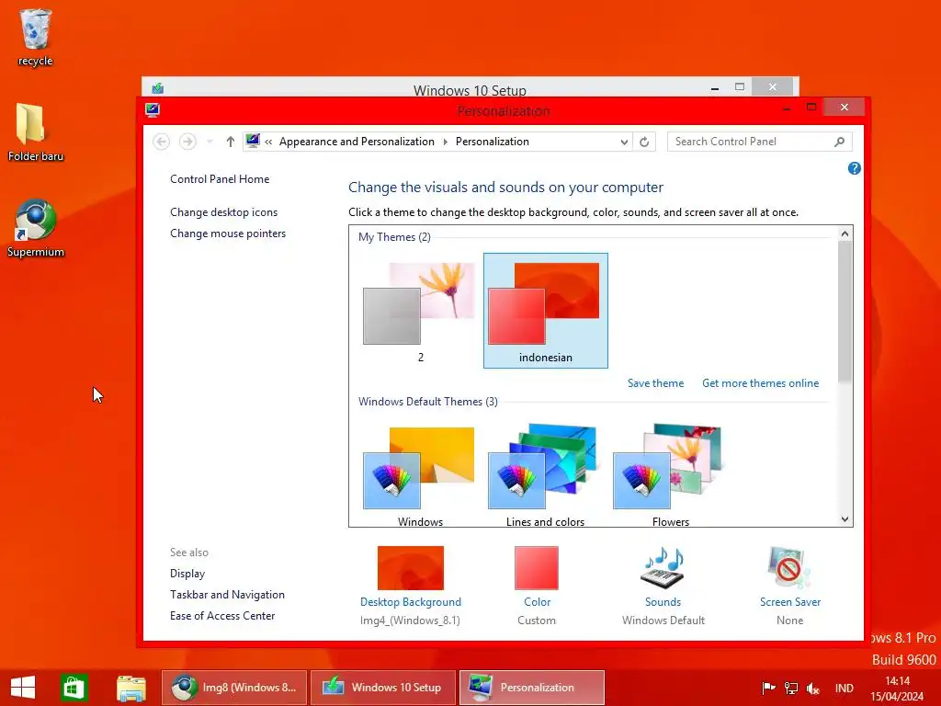Switch to Img8 (Windows 8... taskbar item
941x706 pixels.
click(x=234, y=688)
